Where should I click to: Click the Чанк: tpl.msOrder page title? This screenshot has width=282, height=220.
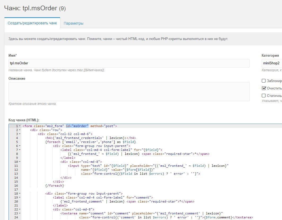click(x=35, y=8)
